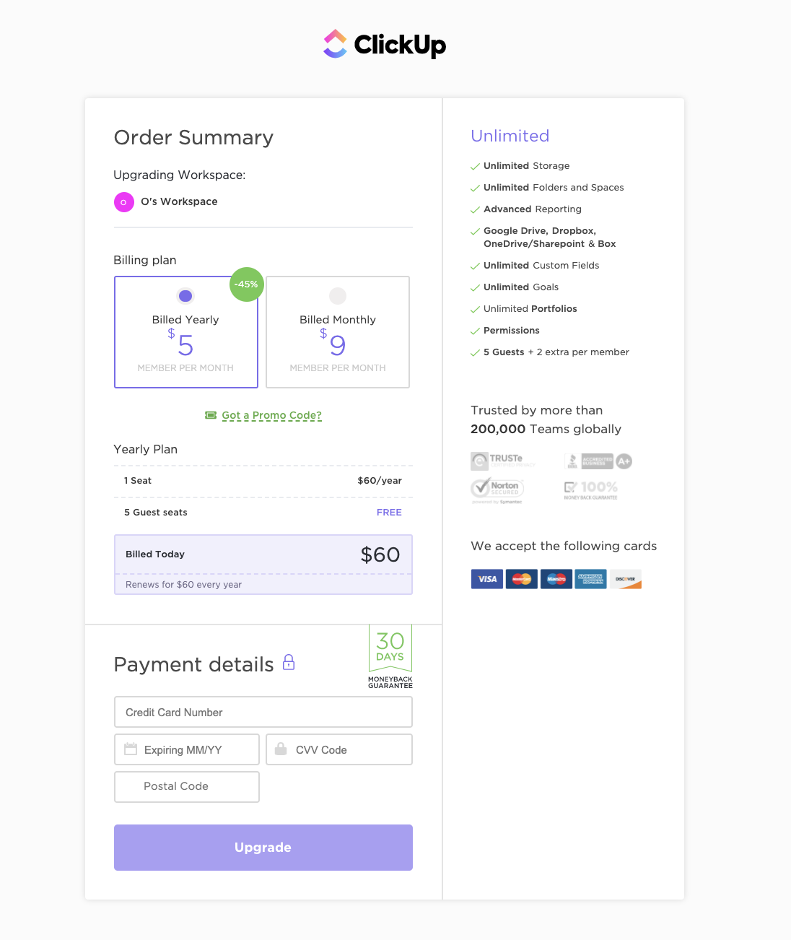Click the 'FREE' guest seats label
791x940 pixels.
pyautogui.click(x=389, y=513)
